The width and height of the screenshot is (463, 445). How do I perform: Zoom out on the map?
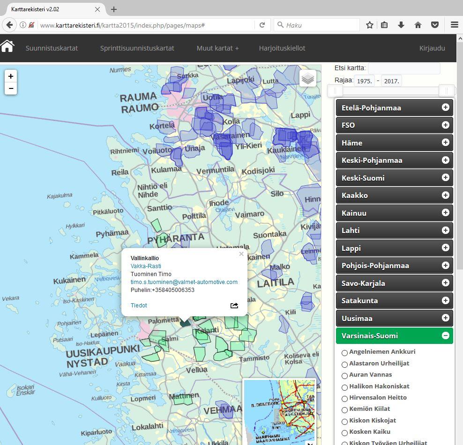[x=11, y=88]
